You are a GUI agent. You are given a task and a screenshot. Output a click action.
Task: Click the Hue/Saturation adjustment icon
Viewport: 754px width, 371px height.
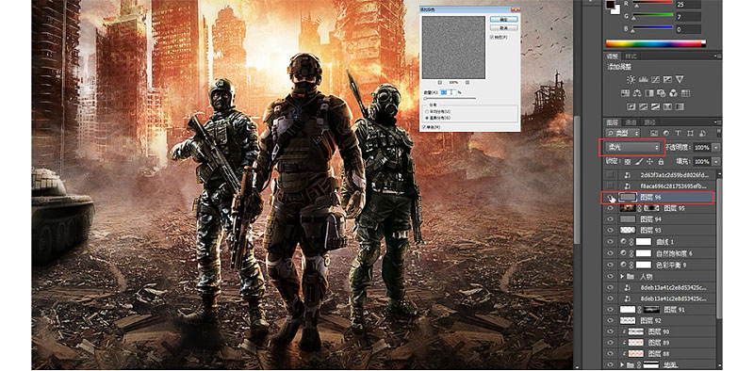[x=626, y=93]
